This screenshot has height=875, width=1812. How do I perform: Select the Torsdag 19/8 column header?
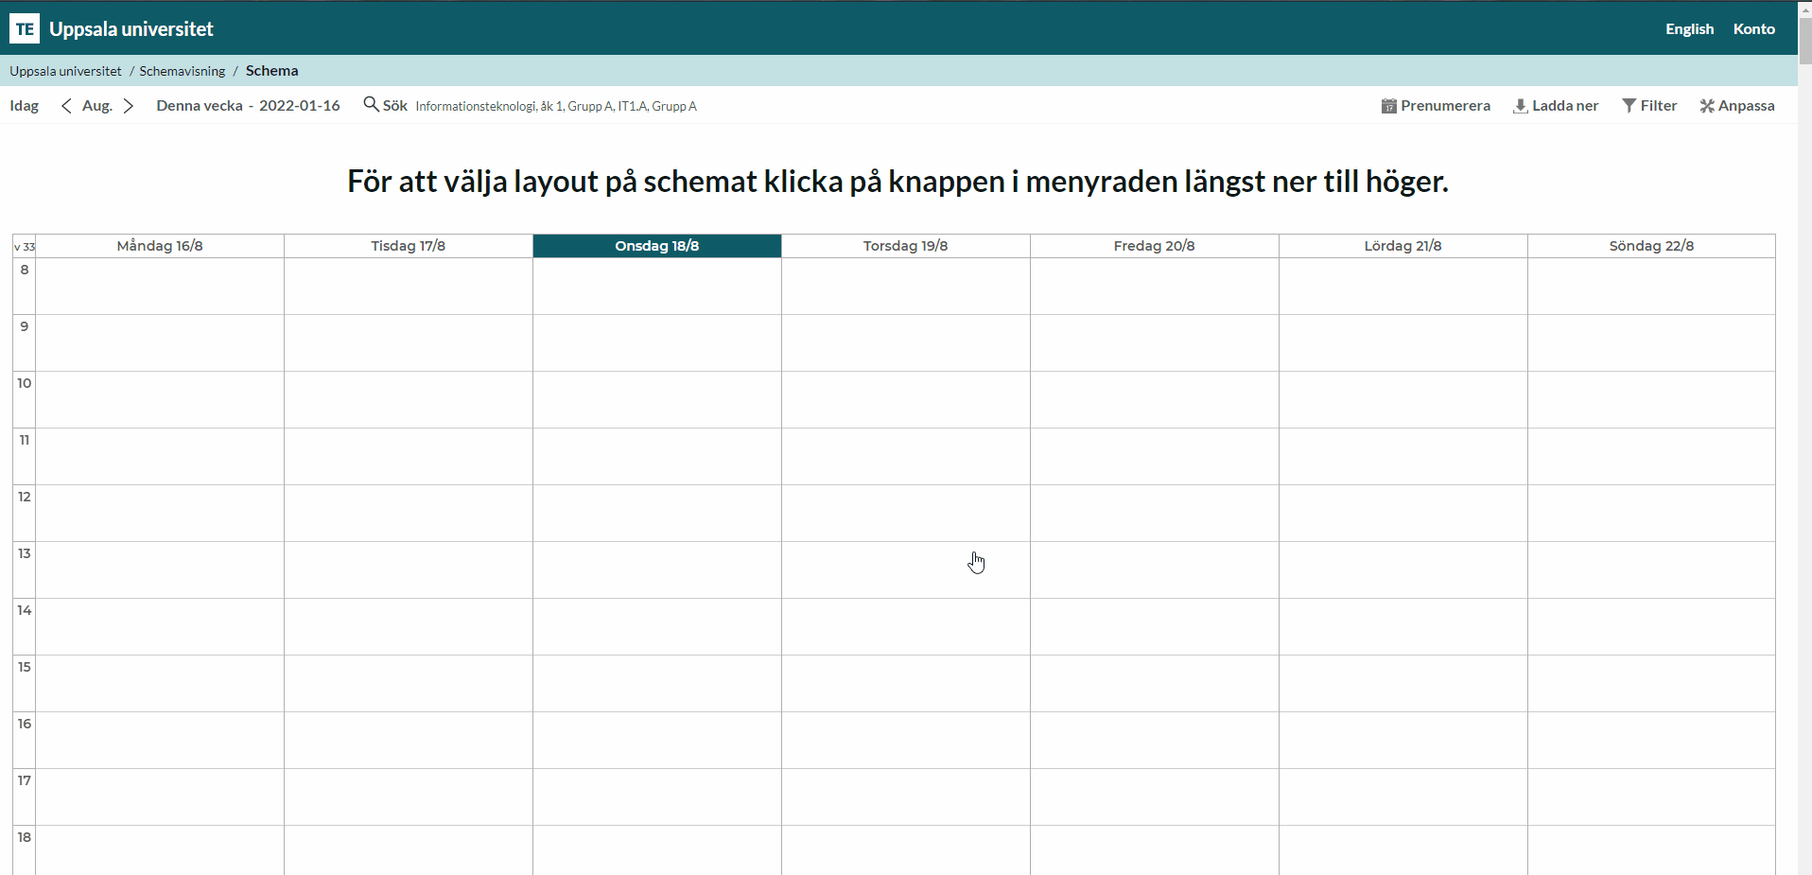pos(906,246)
